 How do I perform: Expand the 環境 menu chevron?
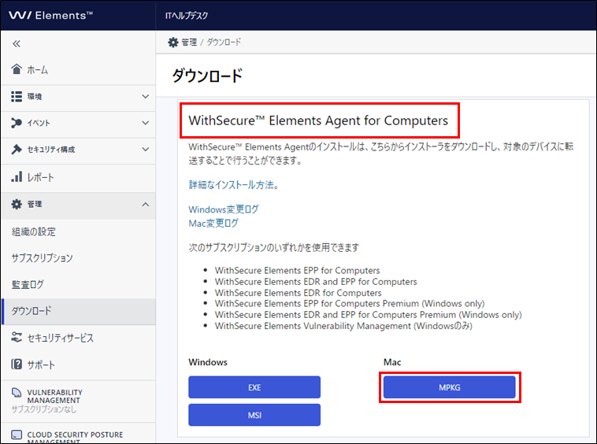click(x=146, y=96)
